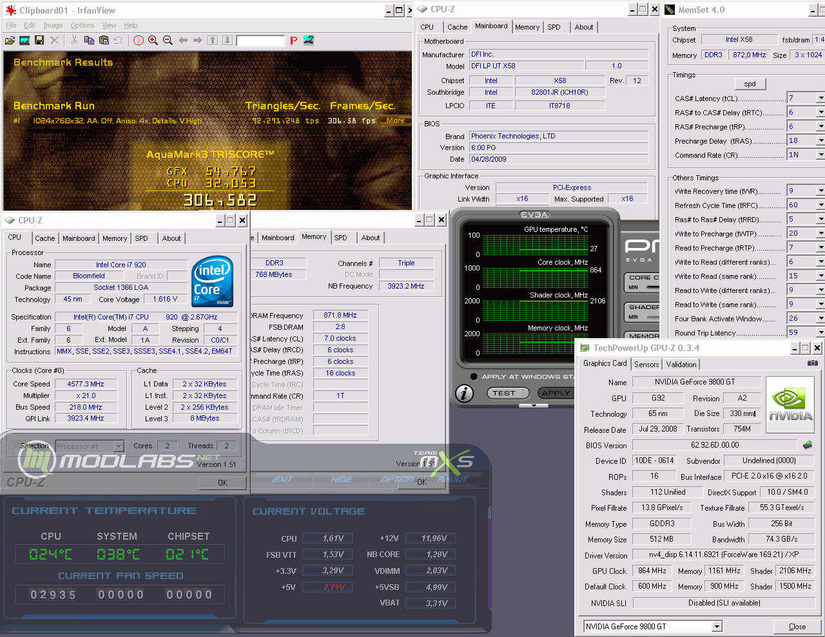Go to the previous image in IrfanView

tap(183, 41)
